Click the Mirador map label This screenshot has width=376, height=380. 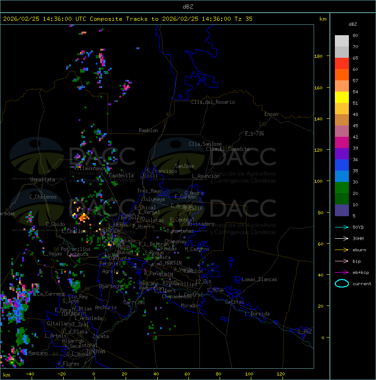190,306
